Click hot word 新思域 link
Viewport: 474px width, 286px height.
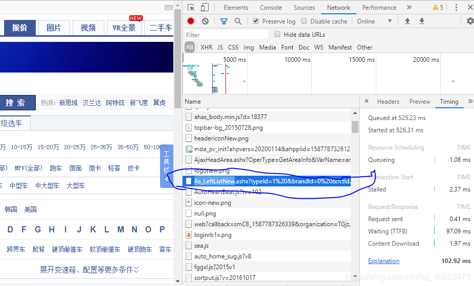pyautogui.click(x=69, y=103)
